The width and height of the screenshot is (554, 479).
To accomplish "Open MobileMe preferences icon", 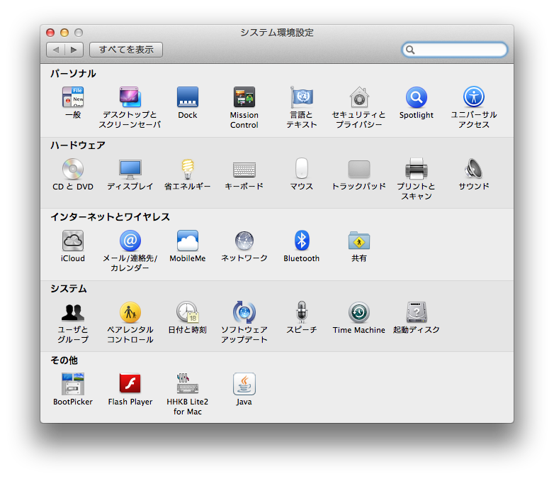I will tap(188, 241).
